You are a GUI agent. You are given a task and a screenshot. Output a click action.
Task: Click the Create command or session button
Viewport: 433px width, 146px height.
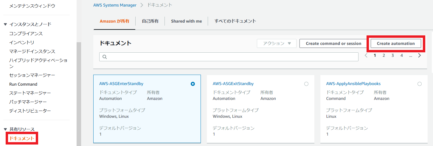pyautogui.click(x=333, y=43)
